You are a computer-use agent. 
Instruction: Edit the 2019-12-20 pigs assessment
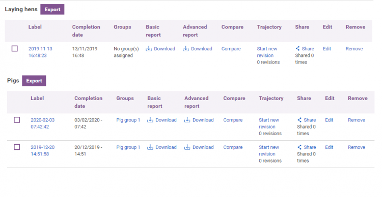click(x=329, y=147)
